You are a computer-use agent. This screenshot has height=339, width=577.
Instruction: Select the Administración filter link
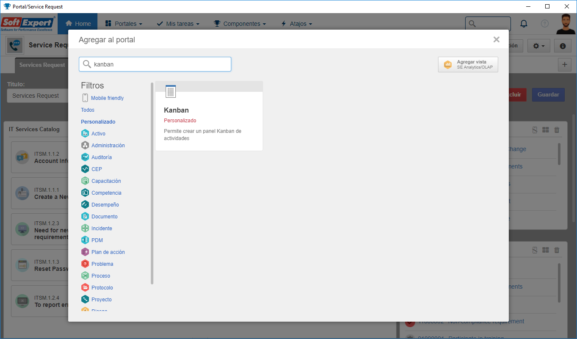108,145
